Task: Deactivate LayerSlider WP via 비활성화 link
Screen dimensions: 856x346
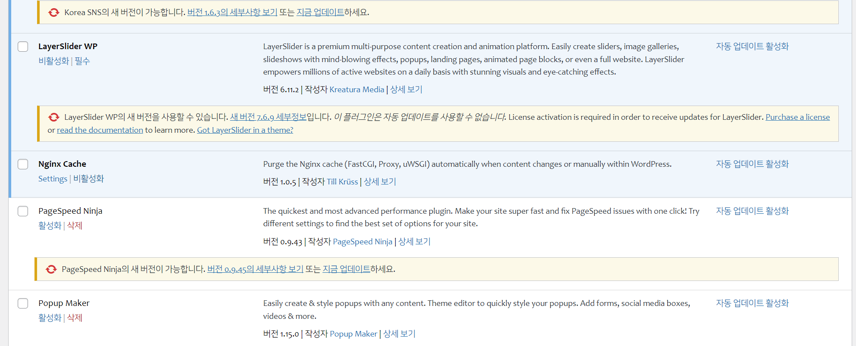Action: [x=54, y=61]
